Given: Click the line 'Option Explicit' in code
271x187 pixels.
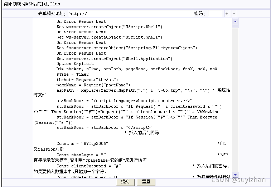Looking at the screenshot, I should [75, 64].
